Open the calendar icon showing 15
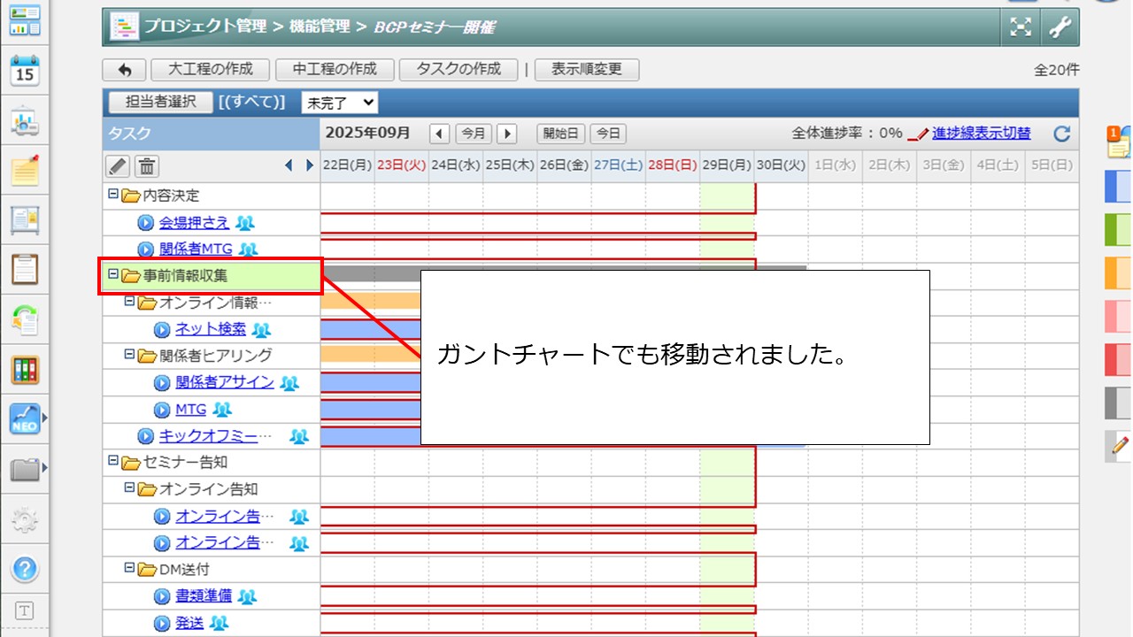1133x637 pixels. 25,70
